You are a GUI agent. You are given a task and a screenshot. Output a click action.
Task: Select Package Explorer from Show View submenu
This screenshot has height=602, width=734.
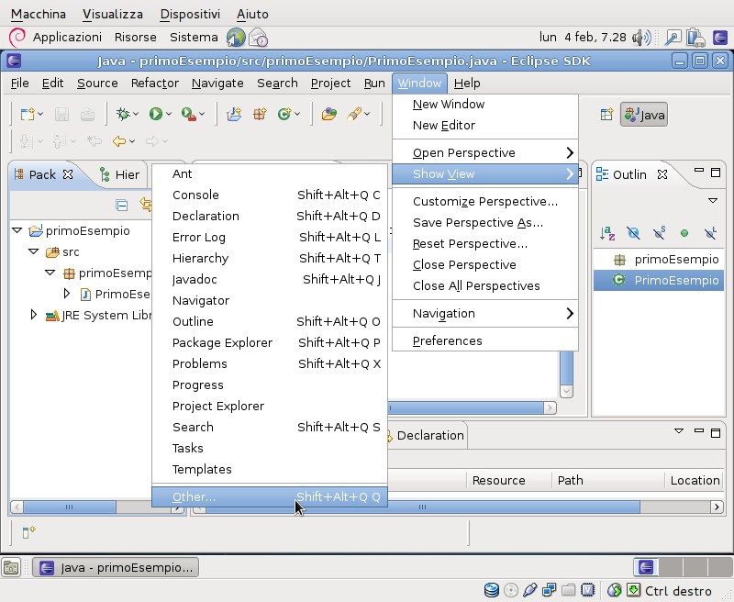pos(270,342)
